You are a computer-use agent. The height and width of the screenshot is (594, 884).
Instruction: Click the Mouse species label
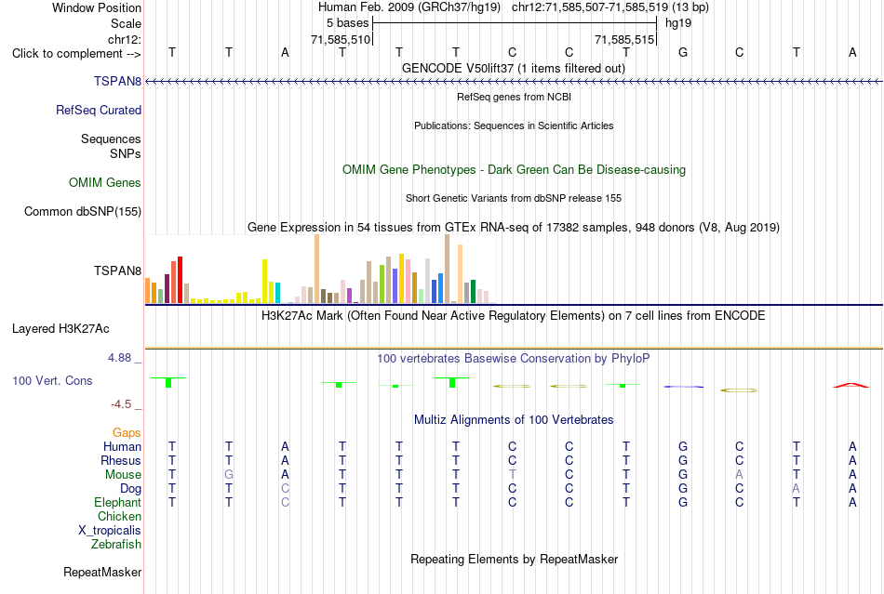click(123, 475)
